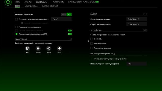The image size is (162, 91).
Task: Tick the вебкамеры checkbox
Action: click(x=92, y=39)
